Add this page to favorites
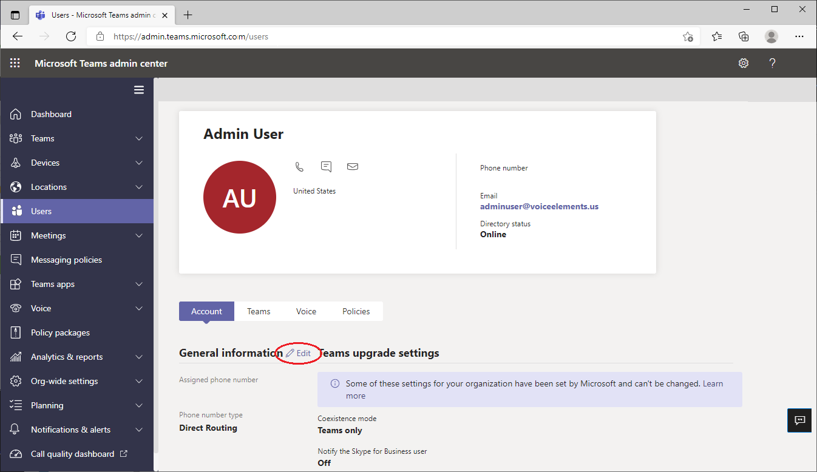This screenshot has height=472, width=817. pyautogui.click(x=688, y=36)
